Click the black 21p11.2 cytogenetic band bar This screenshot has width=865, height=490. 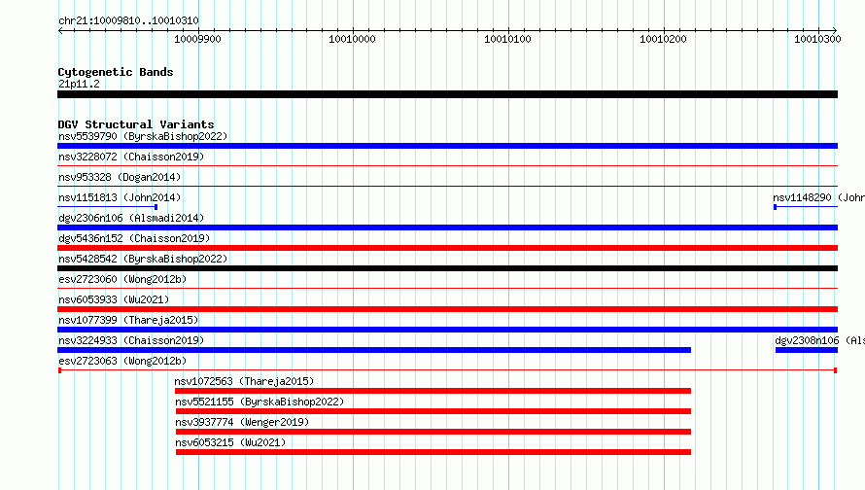click(447, 94)
